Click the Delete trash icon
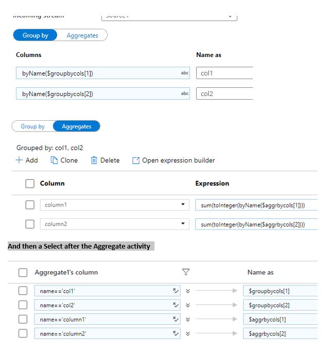 coord(94,160)
